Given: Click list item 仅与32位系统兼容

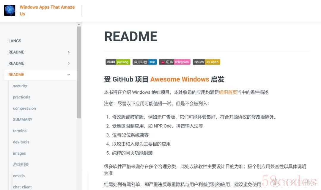Looking at the screenshot, I should click(130, 135).
